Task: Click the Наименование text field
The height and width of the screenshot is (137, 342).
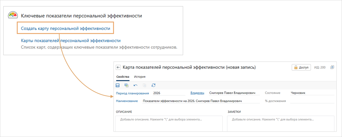Action: tap(200, 101)
